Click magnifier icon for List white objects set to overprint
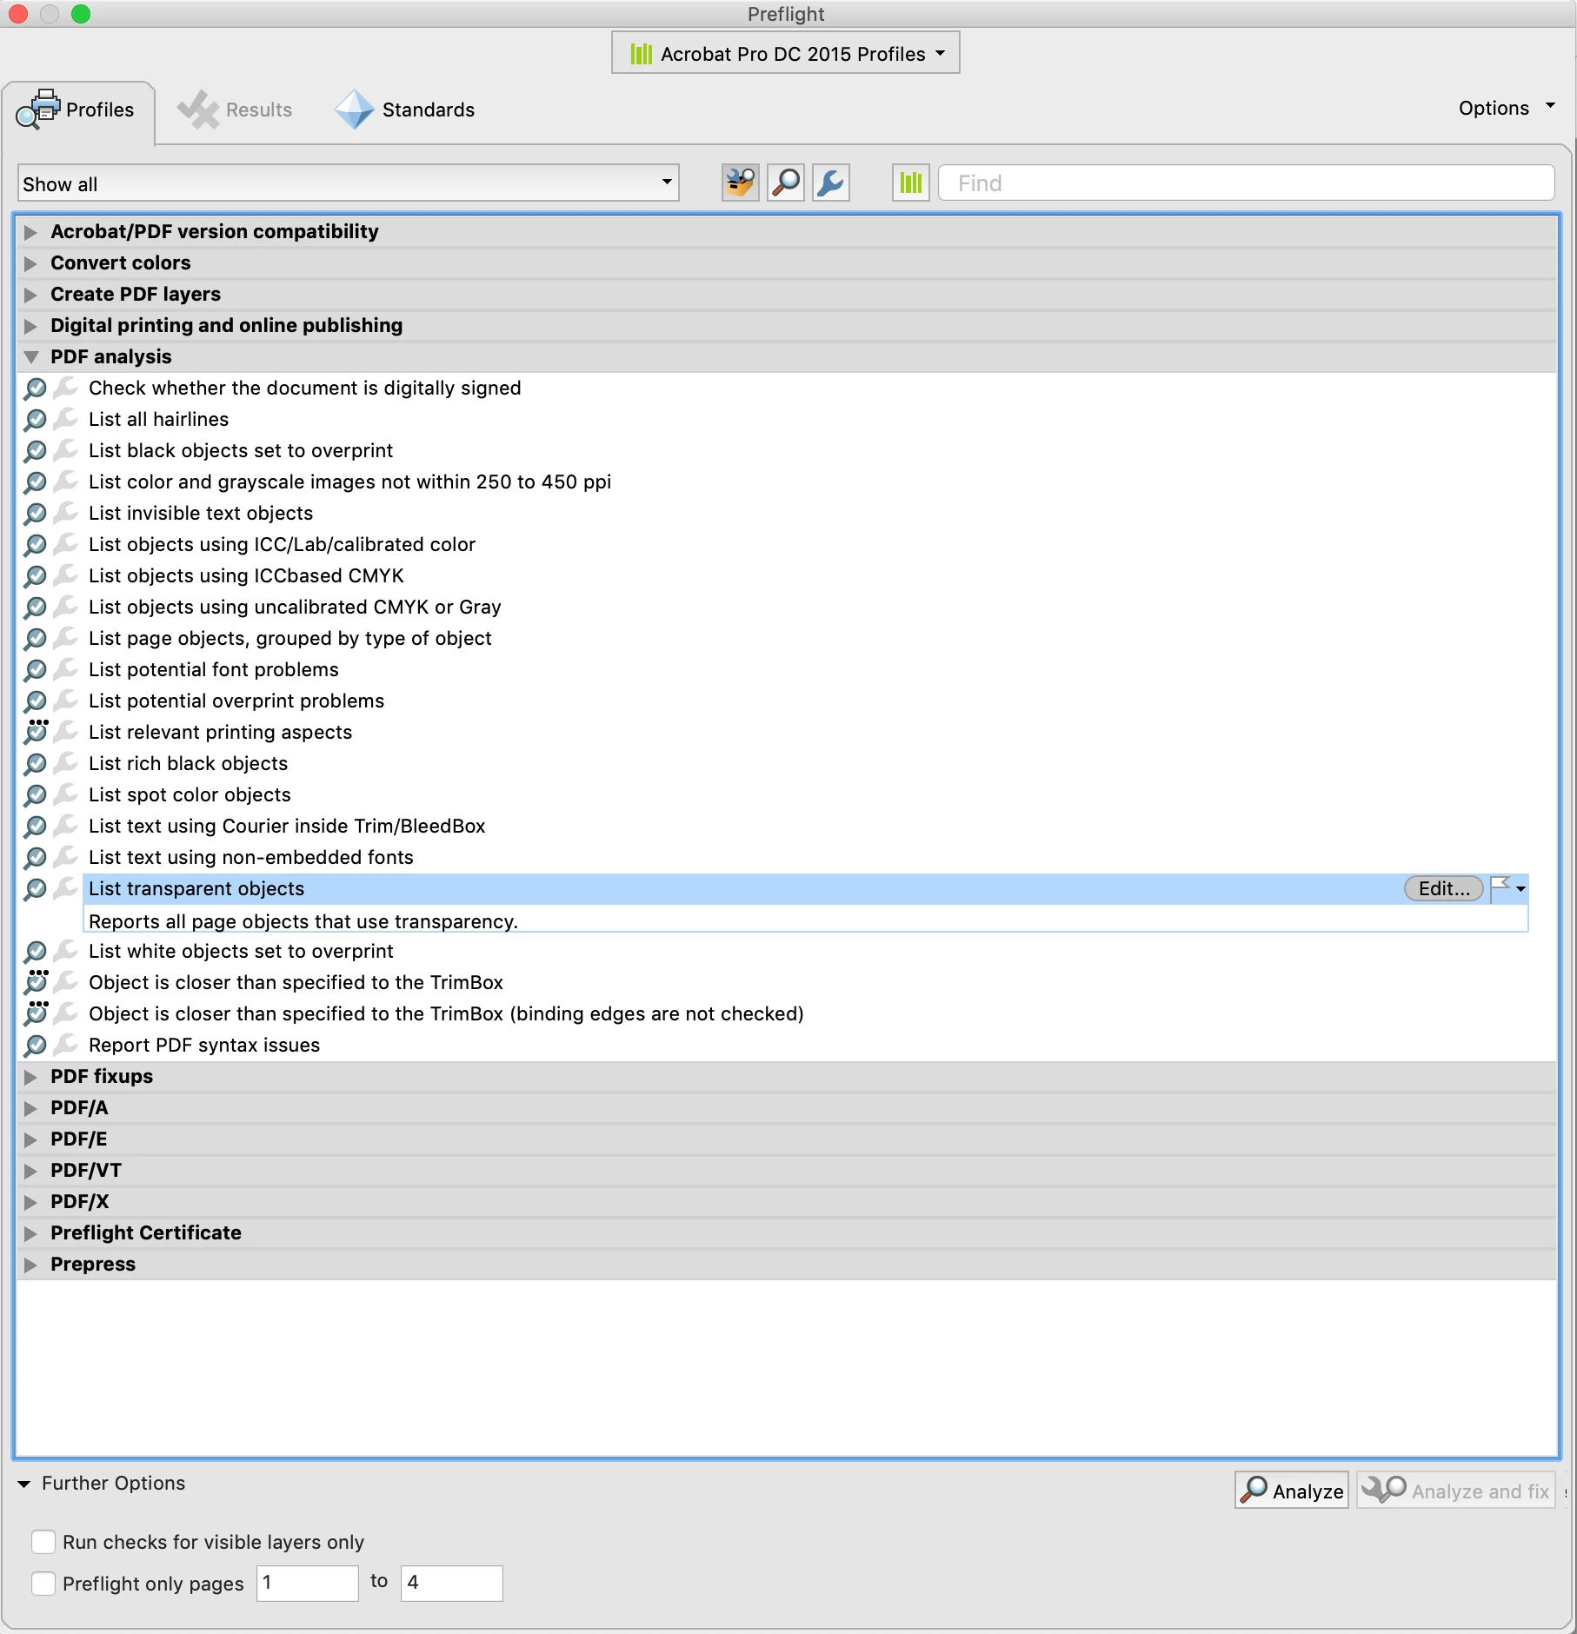Viewport: 1577px width, 1634px height. 35,951
